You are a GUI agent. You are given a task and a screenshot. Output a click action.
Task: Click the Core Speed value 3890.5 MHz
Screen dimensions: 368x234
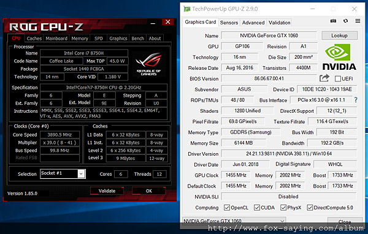[59, 135]
